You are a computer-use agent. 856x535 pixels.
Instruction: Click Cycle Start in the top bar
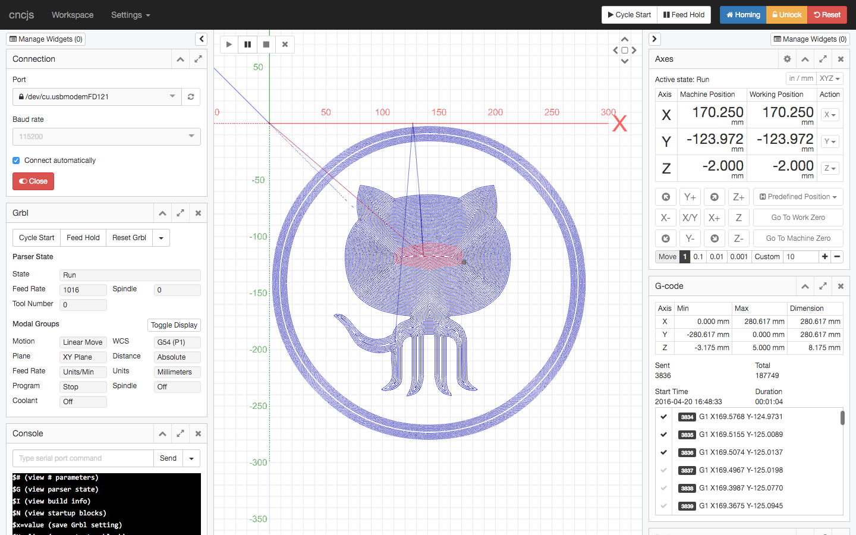(x=630, y=15)
